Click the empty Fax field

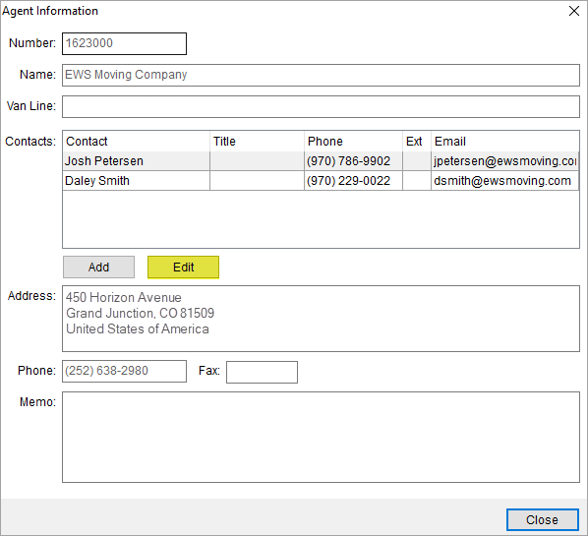[262, 372]
